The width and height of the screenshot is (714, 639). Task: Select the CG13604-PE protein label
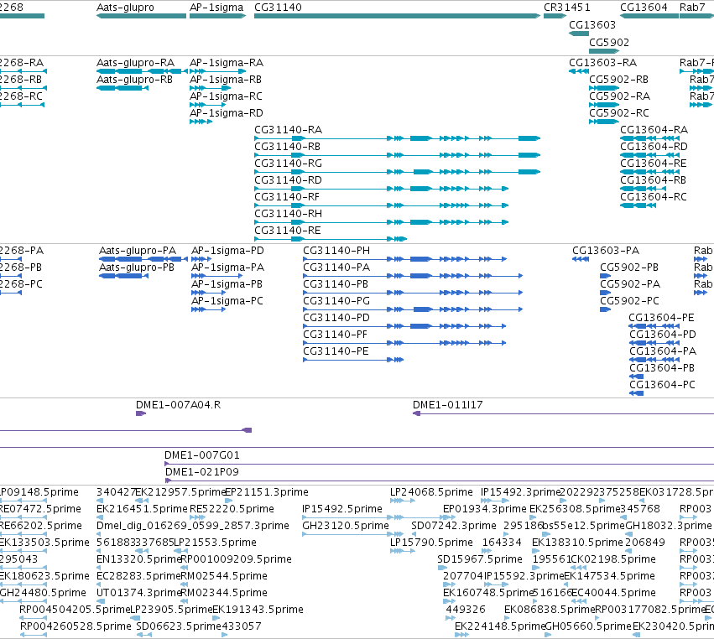[x=661, y=318]
